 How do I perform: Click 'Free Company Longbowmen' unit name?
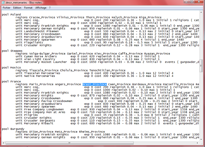(44, 109)
